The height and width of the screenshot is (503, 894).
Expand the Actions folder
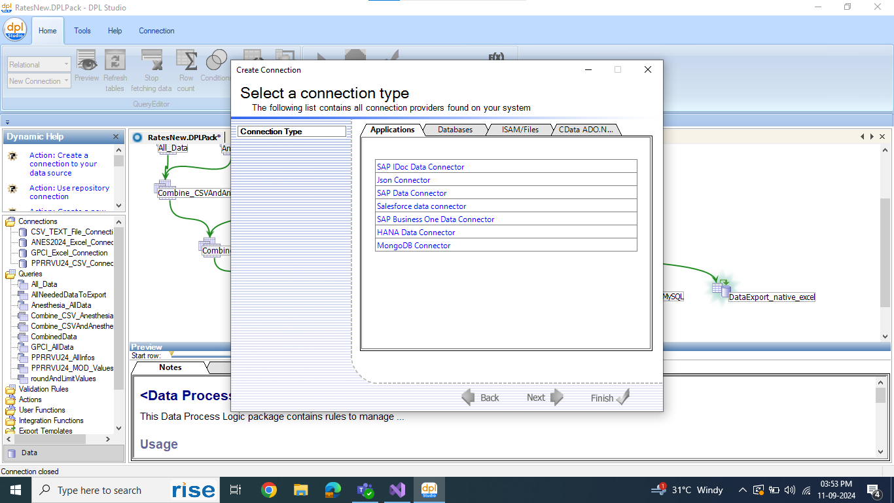(10, 400)
